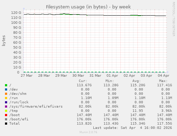This screenshot has height=136, width=177.
Task: Click the 01 Apr x-axis label
Action: pyautogui.click(x=112, y=76)
